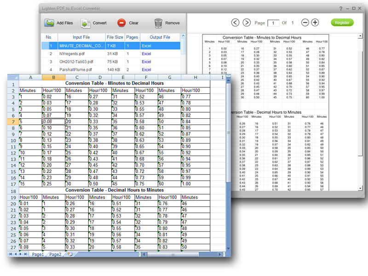
Task: Click next sheet navigation arrow
Action: point(20,254)
